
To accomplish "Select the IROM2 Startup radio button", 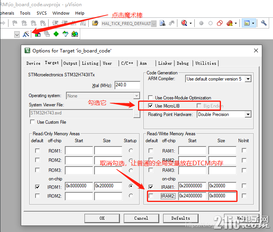I will point(131,196).
